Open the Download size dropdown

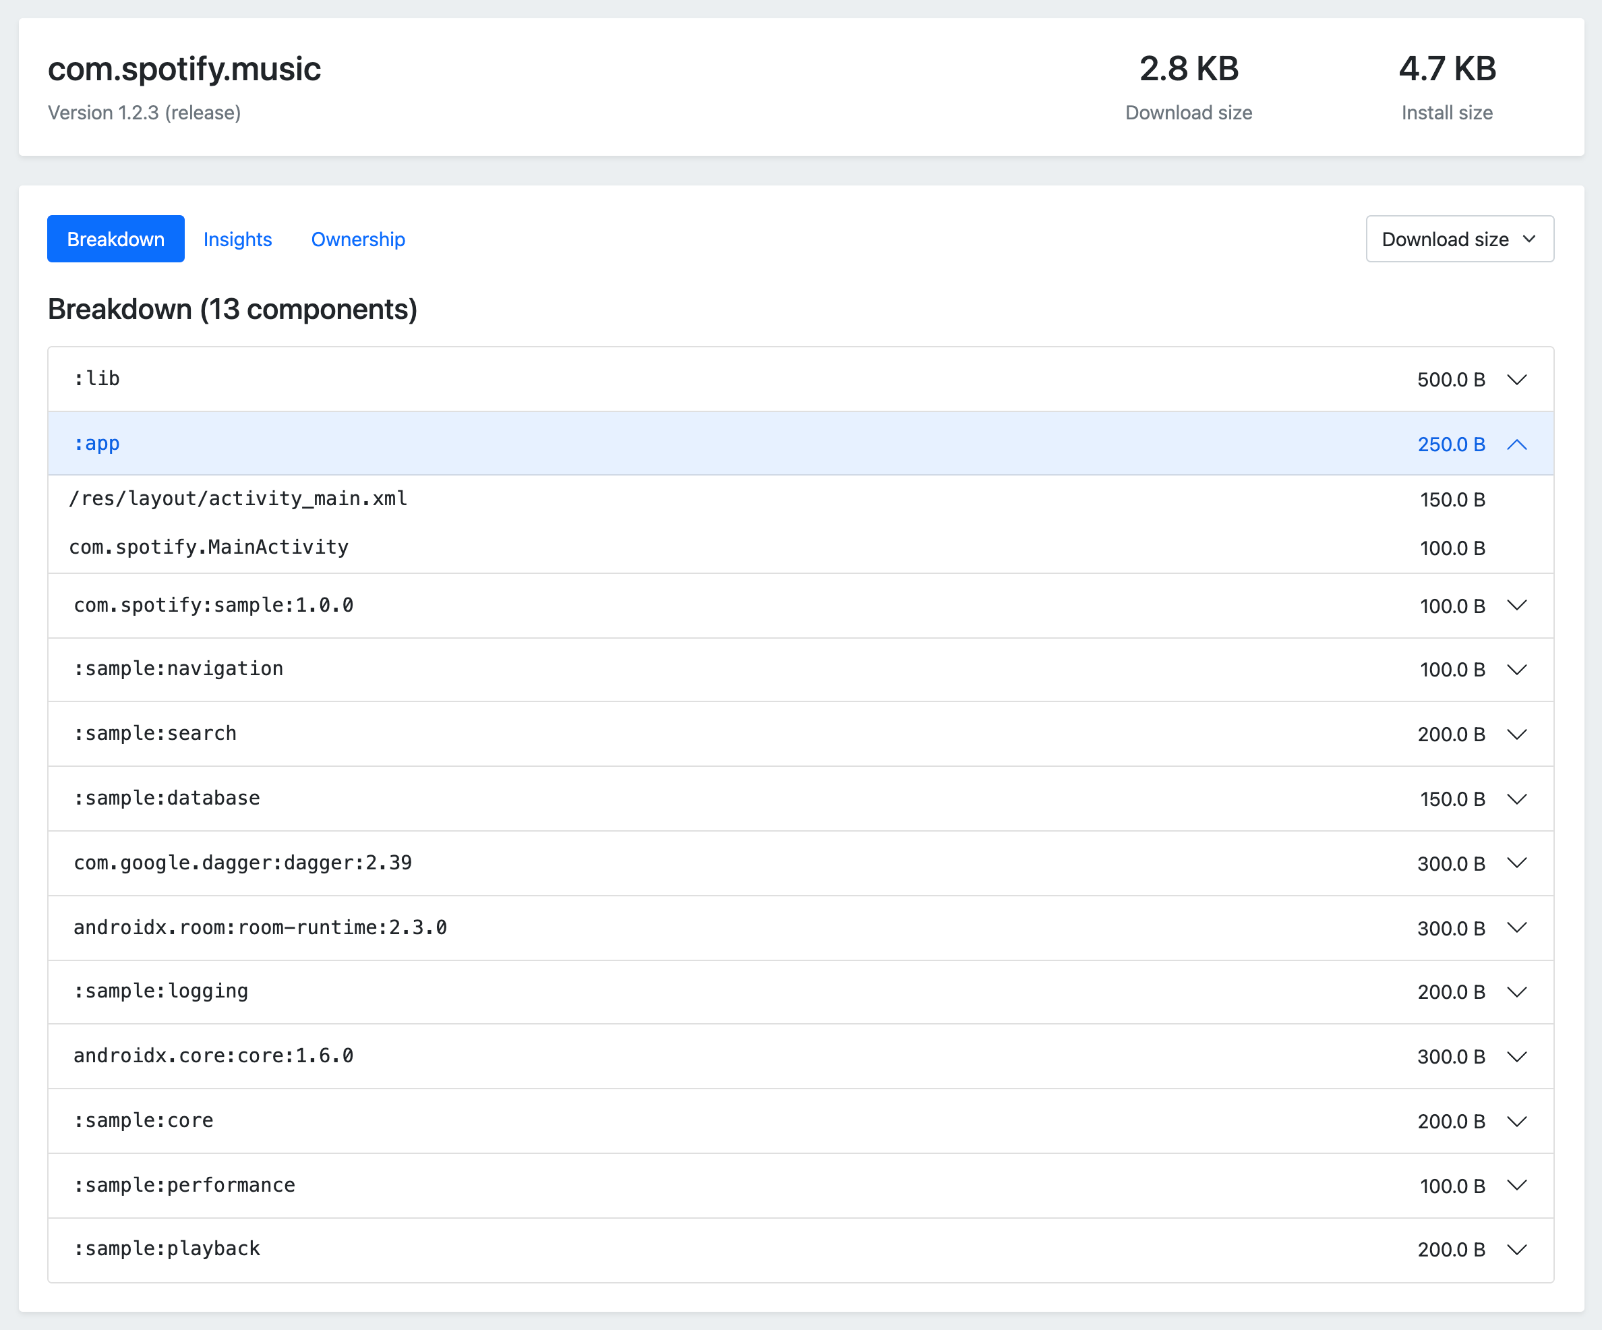tap(1458, 239)
